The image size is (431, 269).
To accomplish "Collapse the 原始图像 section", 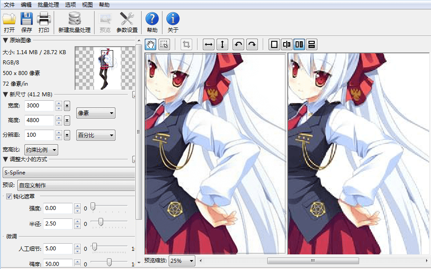I will 5,40.
